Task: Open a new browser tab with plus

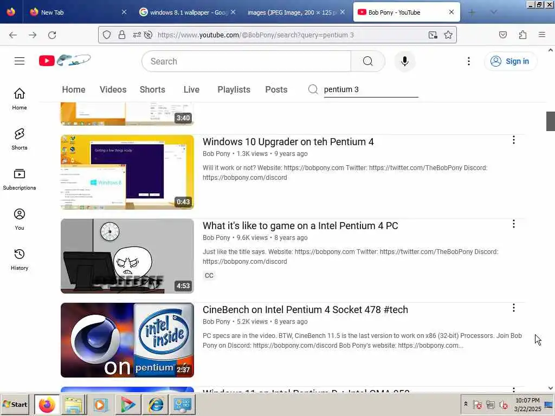Action: [472, 12]
